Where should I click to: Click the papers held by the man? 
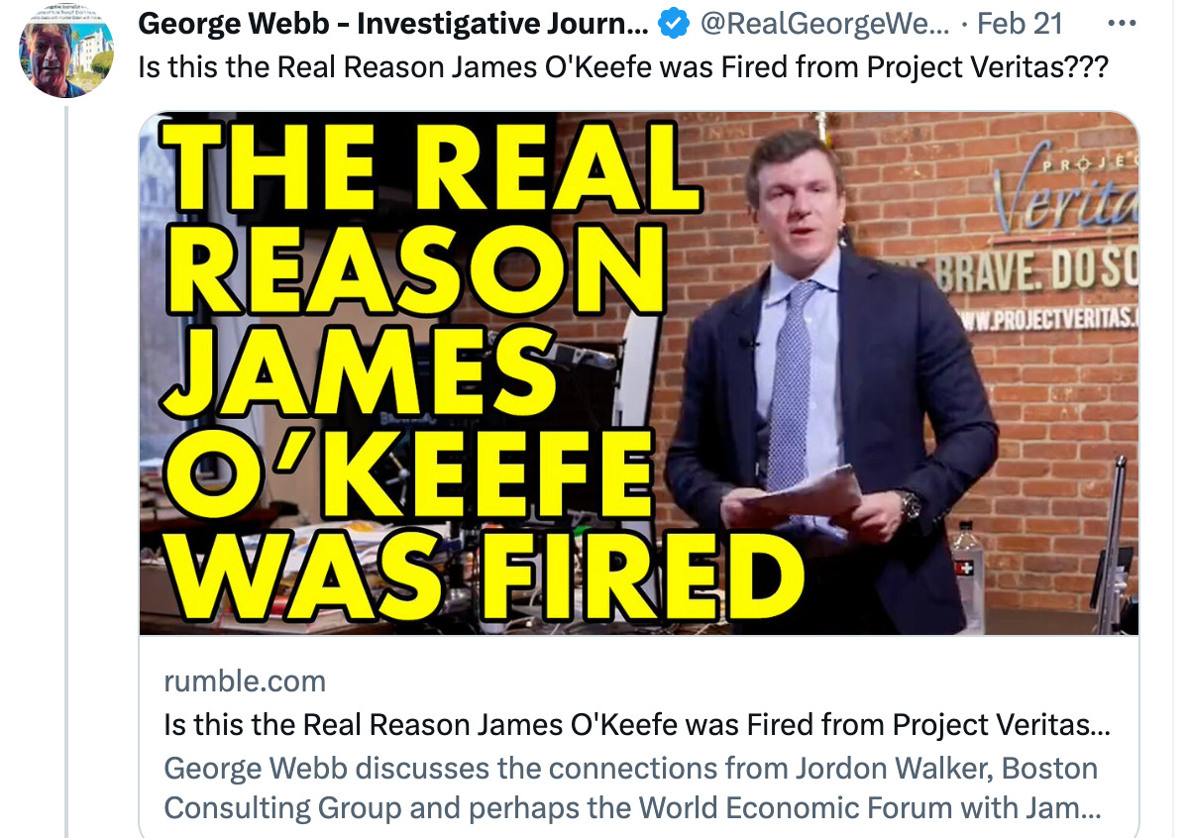[801, 497]
